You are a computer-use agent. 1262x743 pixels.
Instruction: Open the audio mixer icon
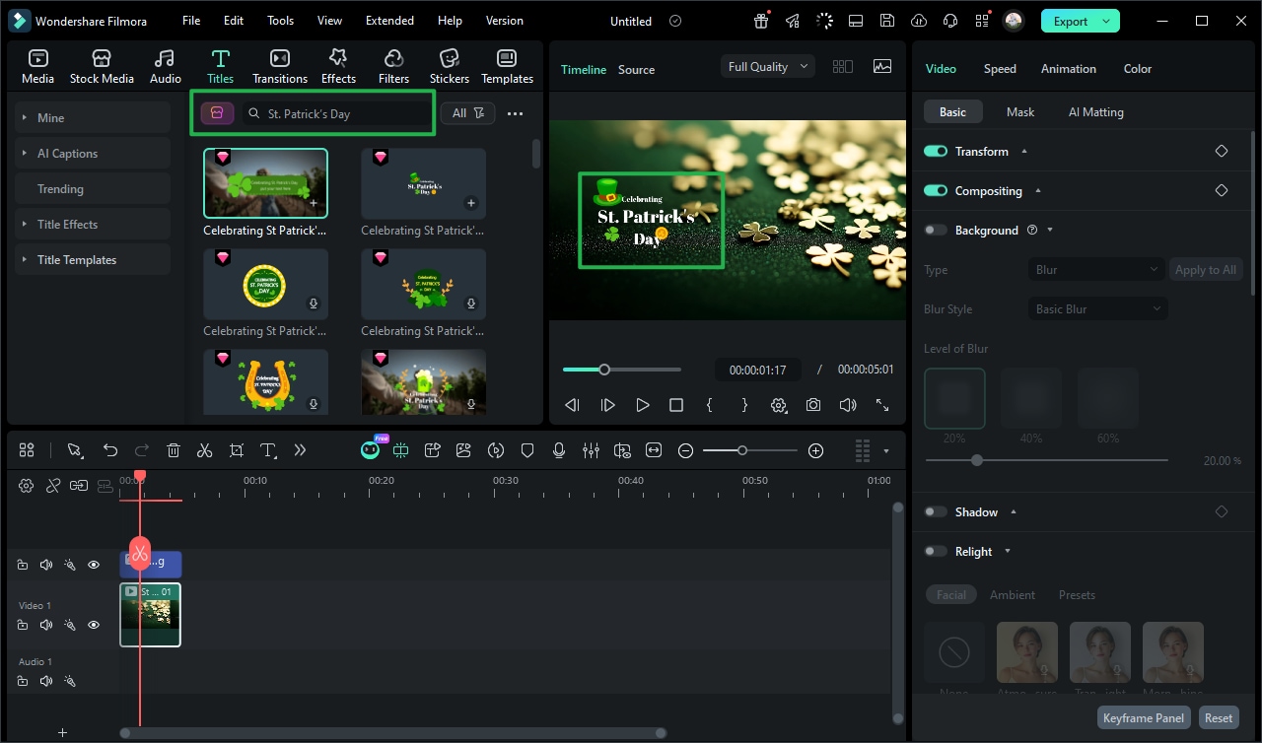click(591, 450)
